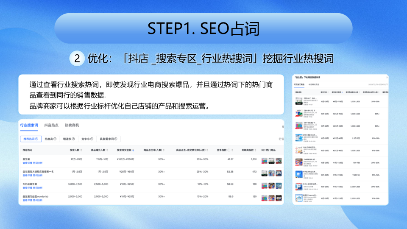The image size is (407, 229).
Task: Open 查看详情 for 益生菌官方旗舰店直播第一名
Action: pos(27,176)
